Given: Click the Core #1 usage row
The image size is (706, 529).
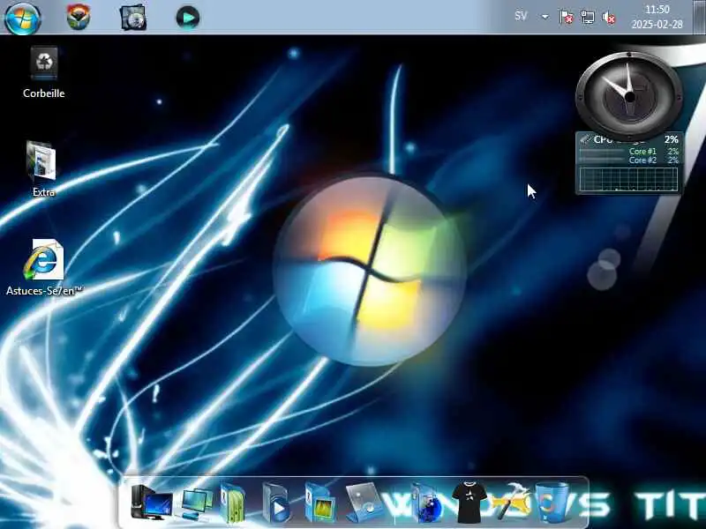Looking at the screenshot, I should click(628, 151).
